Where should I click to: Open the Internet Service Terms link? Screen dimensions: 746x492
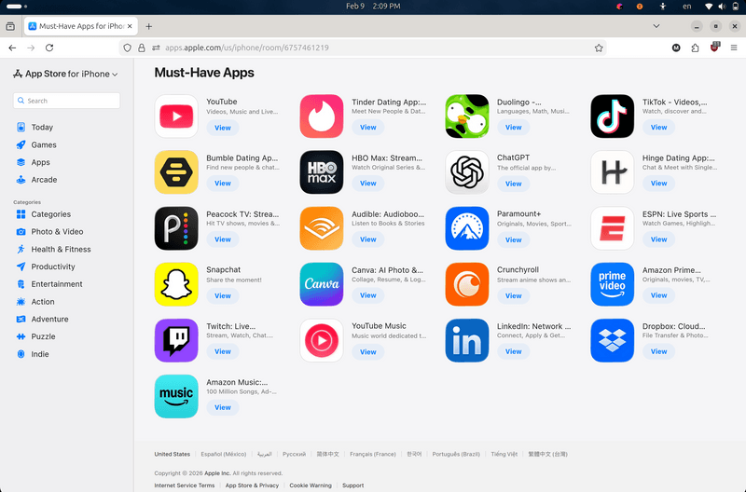(184, 485)
